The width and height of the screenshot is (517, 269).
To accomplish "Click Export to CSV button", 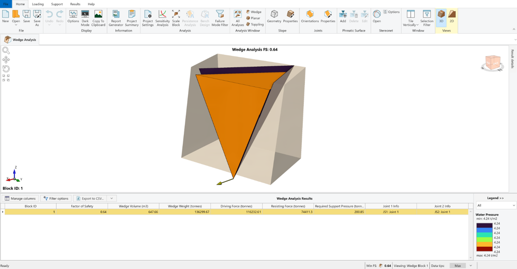I will tap(90, 198).
